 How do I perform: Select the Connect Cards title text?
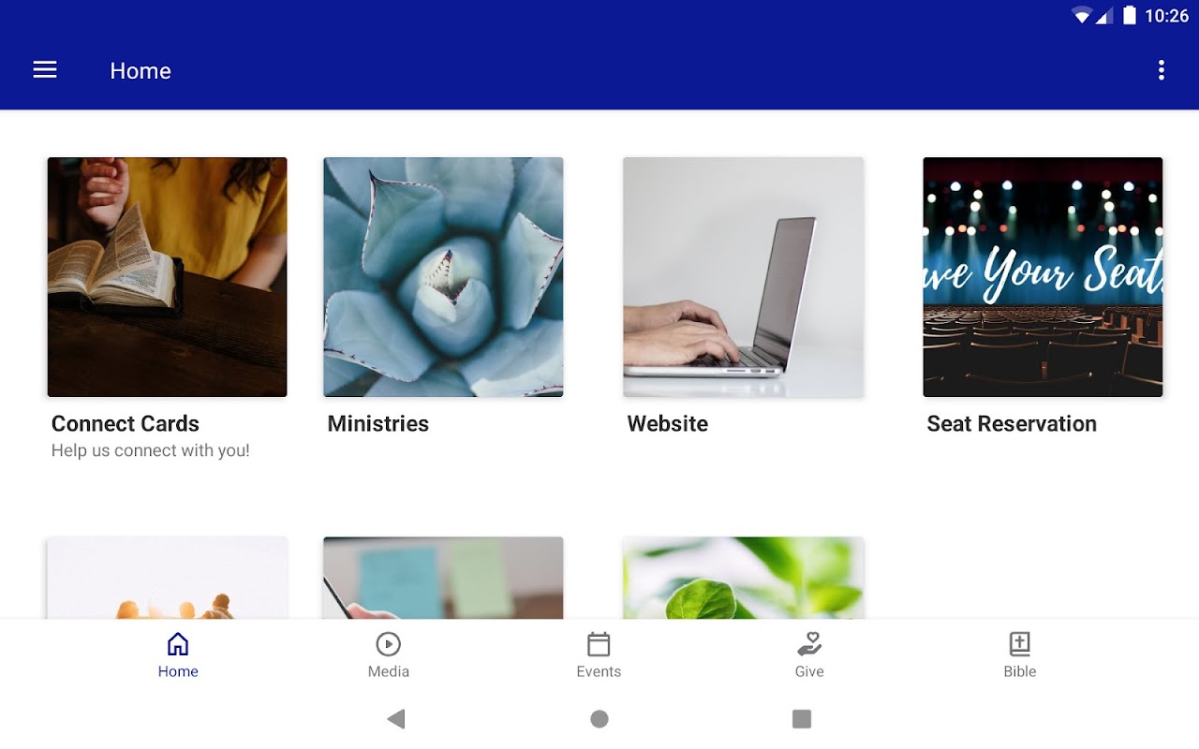click(x=126, y=424)
